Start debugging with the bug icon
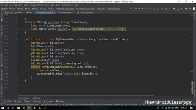 tap(154, 9)
